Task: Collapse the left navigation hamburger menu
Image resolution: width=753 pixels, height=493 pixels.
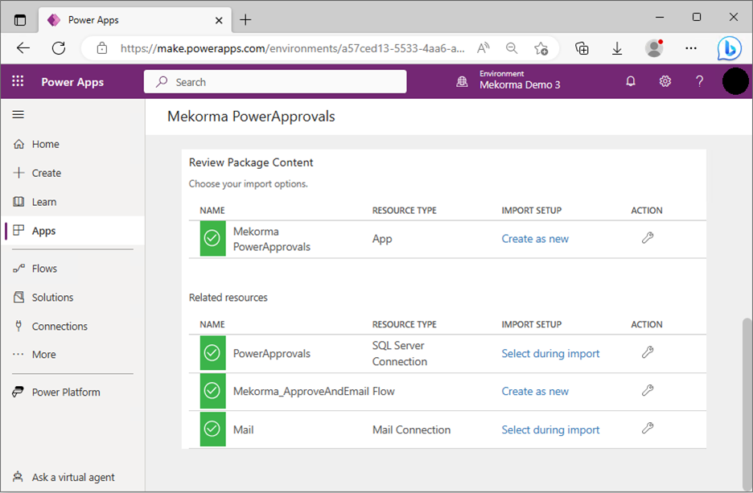Action: coord(19,115)
